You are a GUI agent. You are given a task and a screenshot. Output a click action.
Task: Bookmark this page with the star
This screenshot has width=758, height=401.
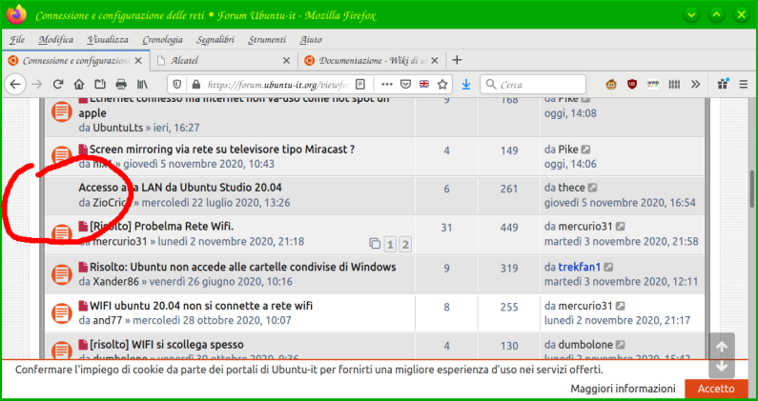(x=442, y=85)
